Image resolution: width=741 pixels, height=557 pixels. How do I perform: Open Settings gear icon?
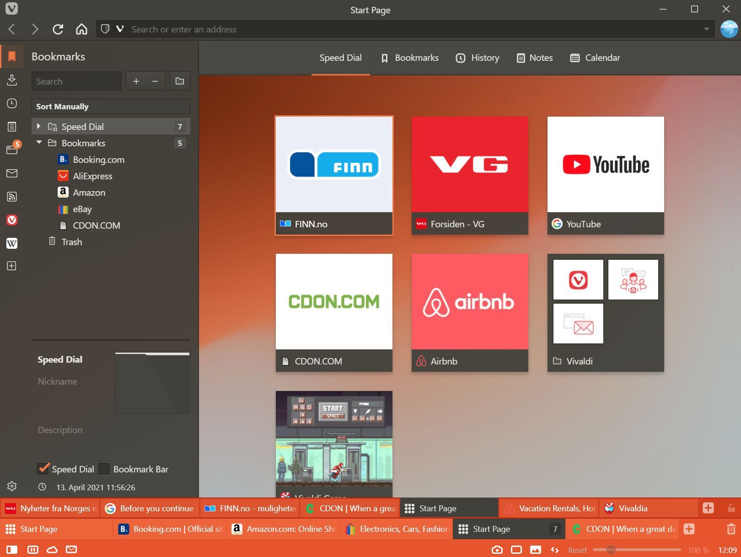point(12,486)
